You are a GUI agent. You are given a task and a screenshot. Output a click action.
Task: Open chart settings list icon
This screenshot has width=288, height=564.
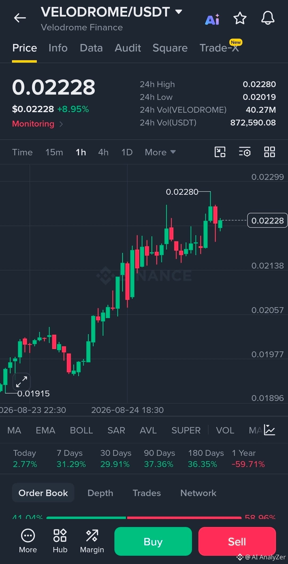tap(245, 152)
